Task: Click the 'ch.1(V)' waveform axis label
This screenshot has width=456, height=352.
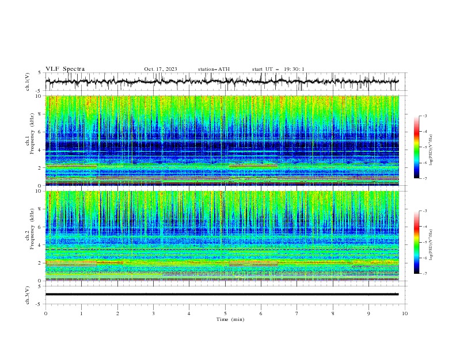Action: coord(28,82)
